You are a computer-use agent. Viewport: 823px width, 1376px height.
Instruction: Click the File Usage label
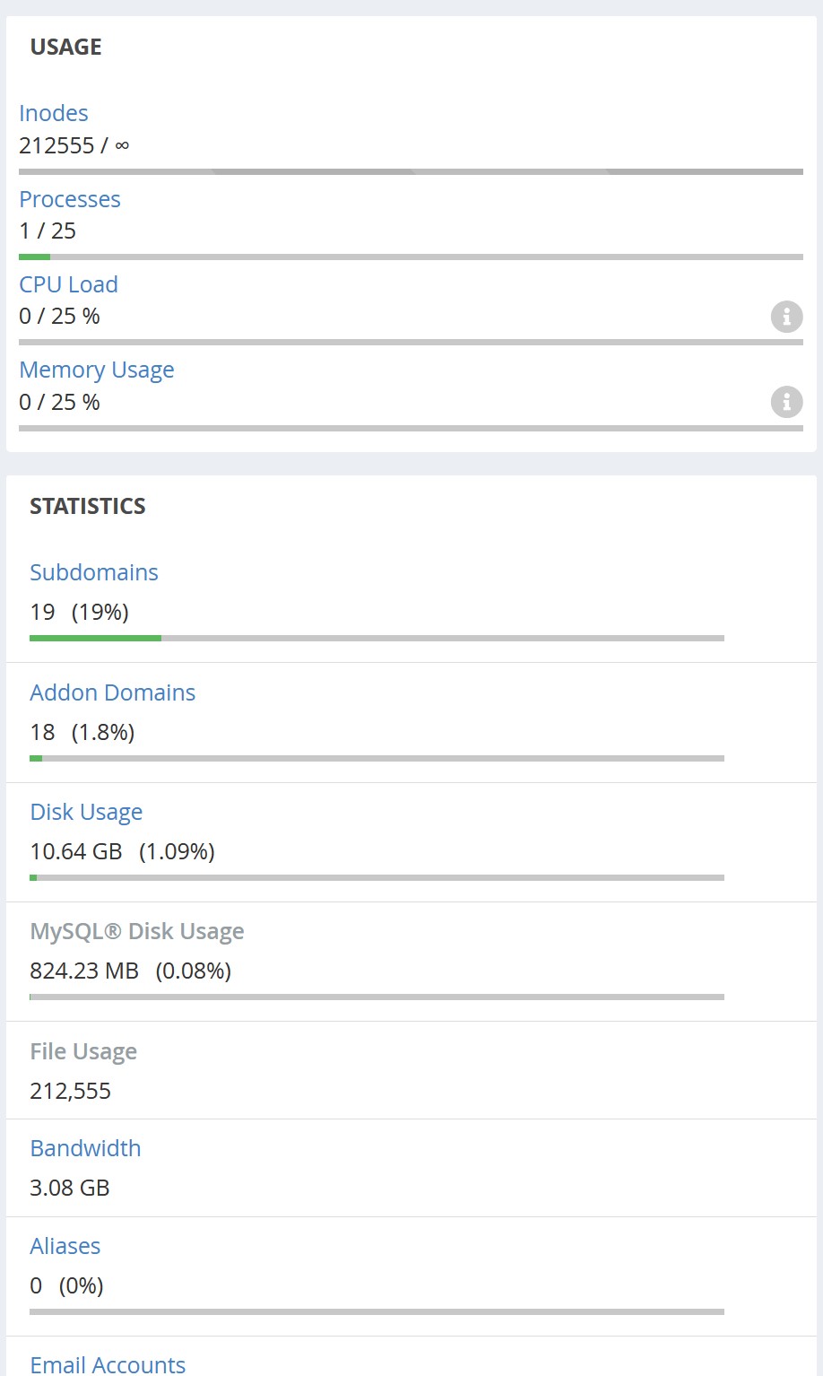pos(83,1051)
